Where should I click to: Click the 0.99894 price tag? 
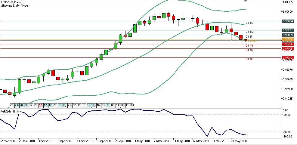pos(288,21)
